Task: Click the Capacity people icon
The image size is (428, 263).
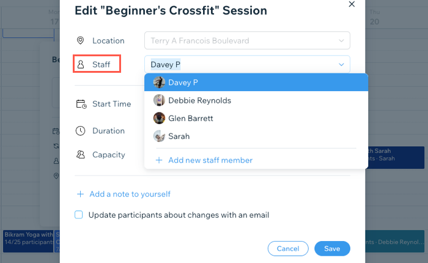Action: [81, 155]
